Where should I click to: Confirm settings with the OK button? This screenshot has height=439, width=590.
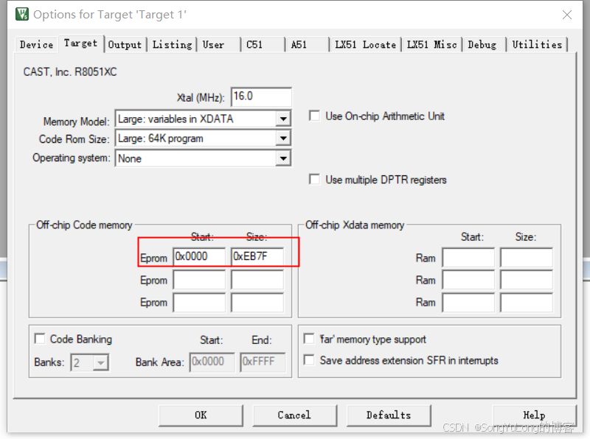201,415
